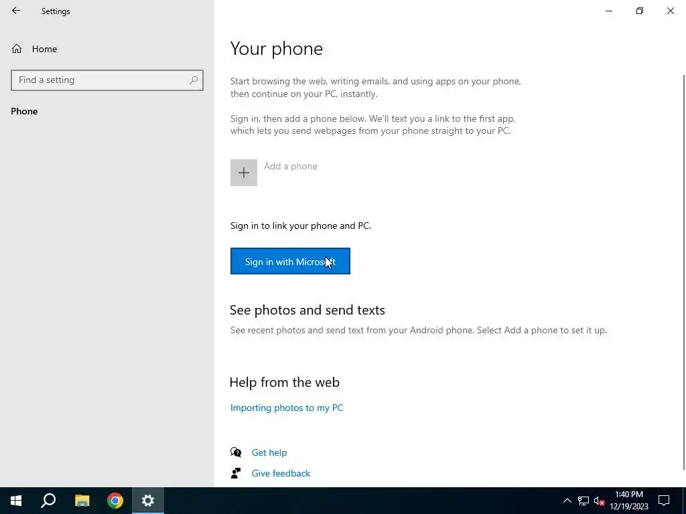The width and height of the screenshot is (686, 514).
Task: Open the Action Center notifications icon
Action: tap(664, 501)
